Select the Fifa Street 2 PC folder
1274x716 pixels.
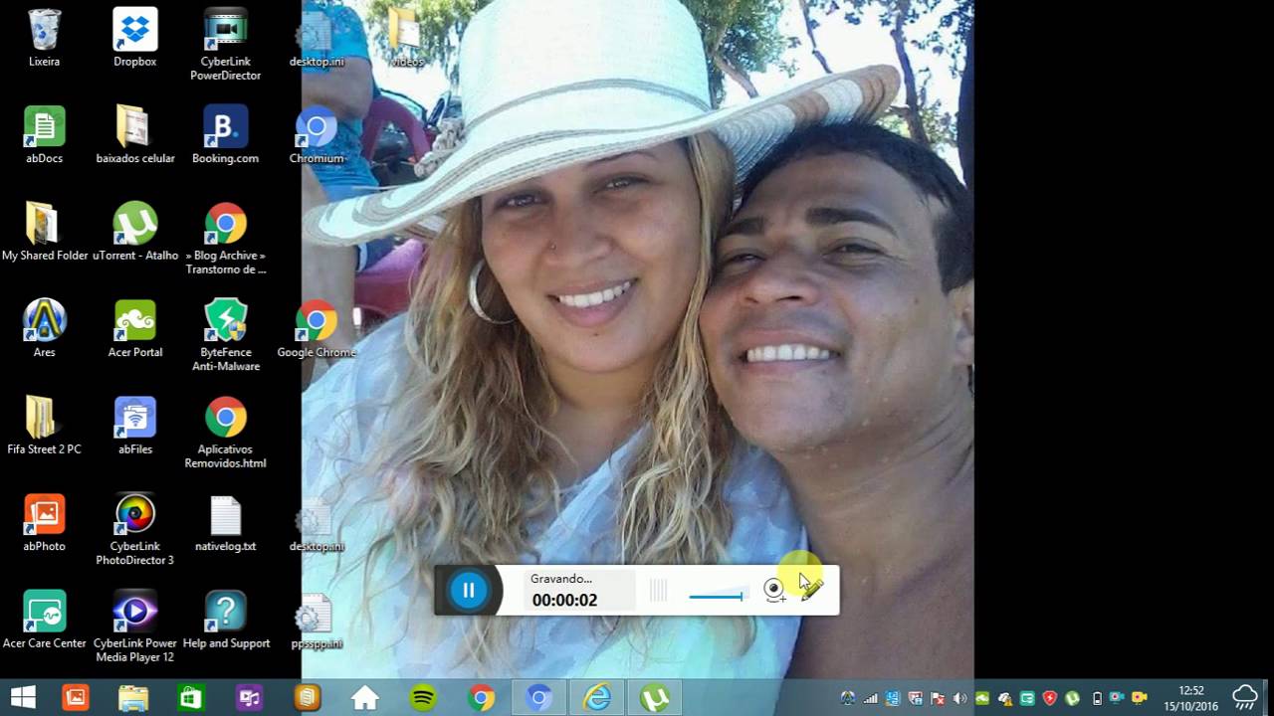[44, 426]
